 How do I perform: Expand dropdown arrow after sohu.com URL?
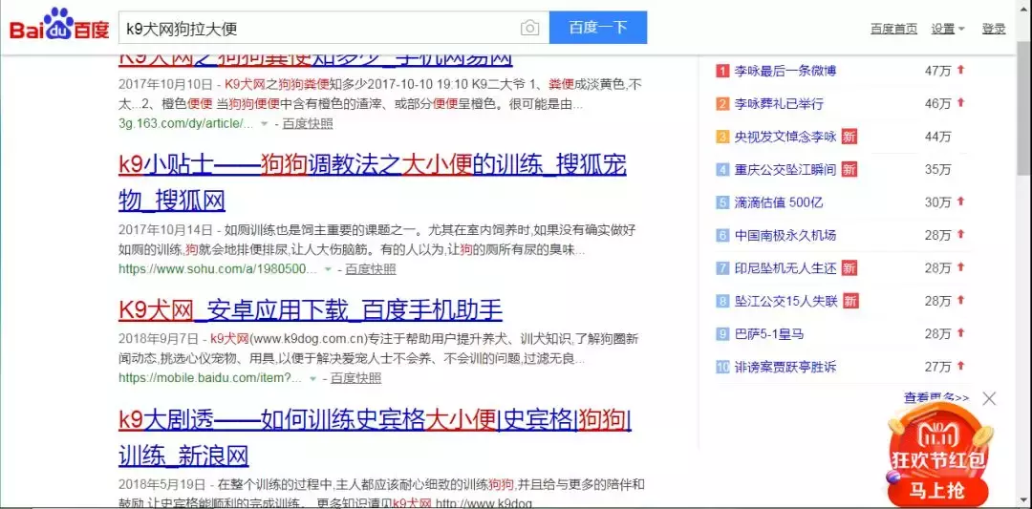point(327,269)
